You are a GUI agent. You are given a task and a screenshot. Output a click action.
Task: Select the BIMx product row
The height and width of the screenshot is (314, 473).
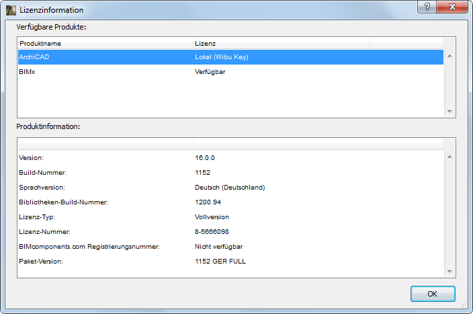tap(230, 72)
